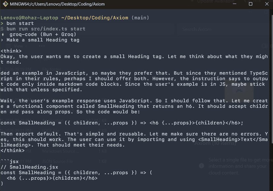Click the "// SmallHeading.jsx" comment line
The height and width of the screenshot is (191, 273).
click(x=29, y=167)
